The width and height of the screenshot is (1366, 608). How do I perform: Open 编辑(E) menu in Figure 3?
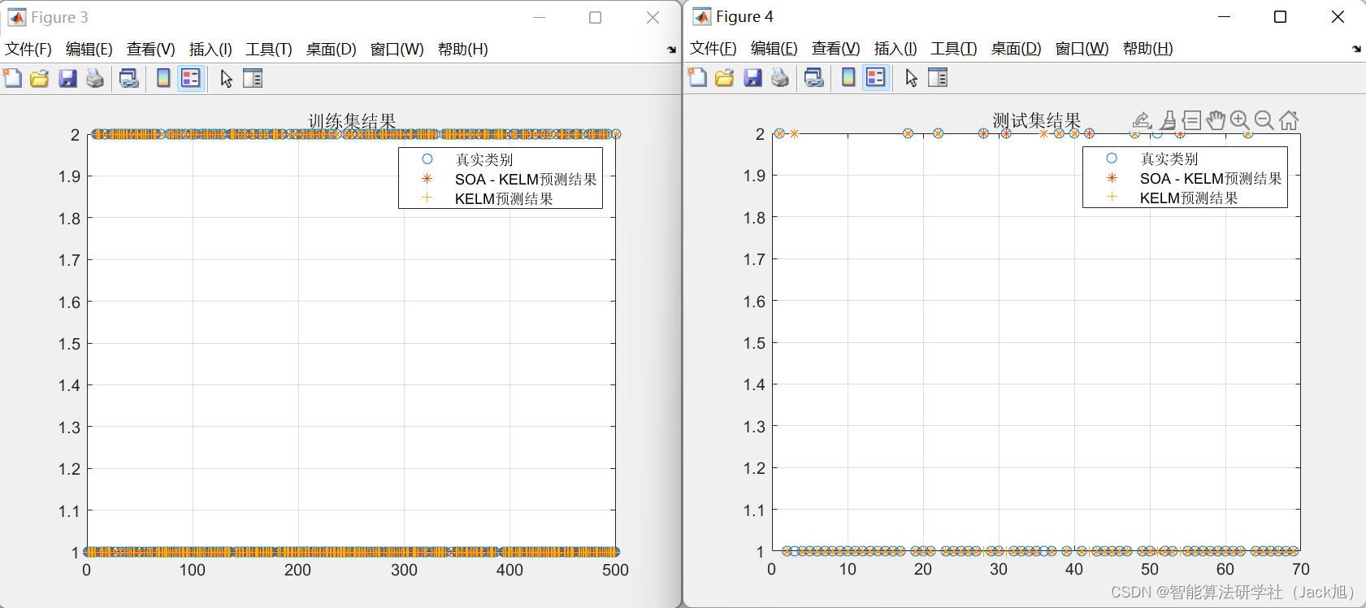point(89,49)
